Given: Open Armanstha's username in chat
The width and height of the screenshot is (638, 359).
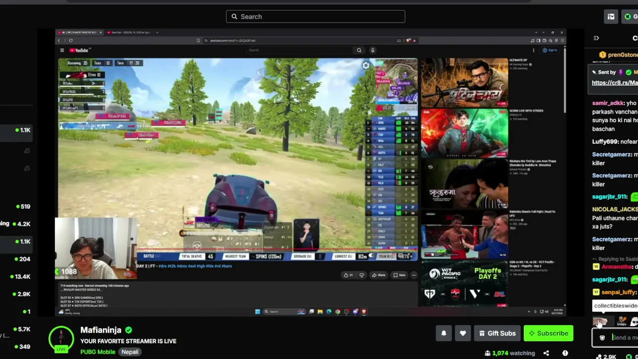Looking at the screenshot, I should (617, 267).
